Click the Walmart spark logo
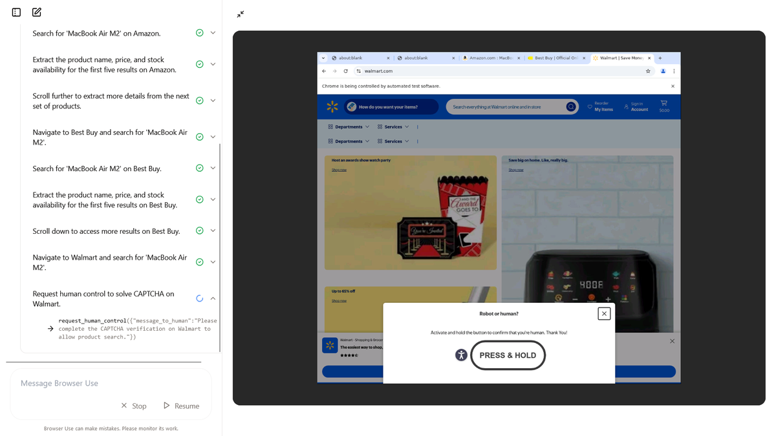This screenshot has width=776, height=436. point(332,106)
